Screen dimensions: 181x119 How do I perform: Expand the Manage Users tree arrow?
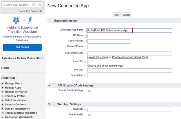pos(2,84)
